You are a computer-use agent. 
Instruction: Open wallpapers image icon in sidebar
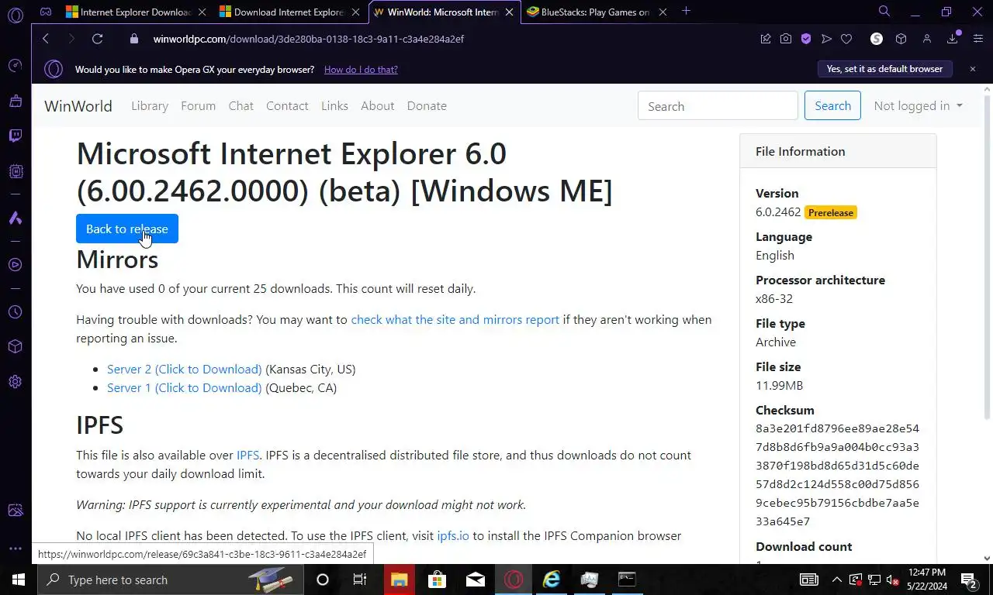[x=15, y=511]
